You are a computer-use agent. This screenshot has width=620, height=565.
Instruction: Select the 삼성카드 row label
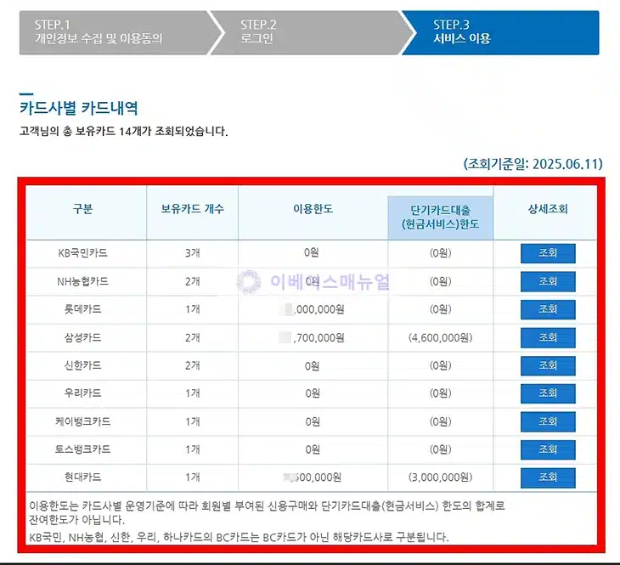click(x=82, y=337)
